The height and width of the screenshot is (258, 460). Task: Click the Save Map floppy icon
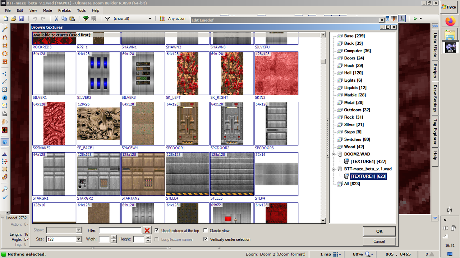click(21, 19)
